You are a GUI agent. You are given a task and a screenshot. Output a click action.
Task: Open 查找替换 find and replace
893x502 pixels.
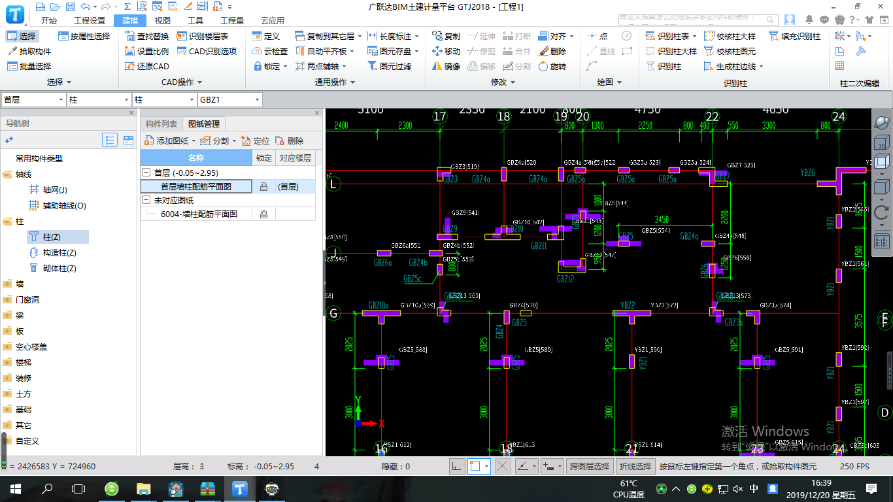pyautogui.click(x=147, y=36)
